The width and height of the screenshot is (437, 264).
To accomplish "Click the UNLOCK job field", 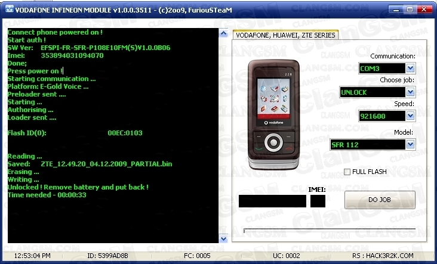I will click(373, 92).
